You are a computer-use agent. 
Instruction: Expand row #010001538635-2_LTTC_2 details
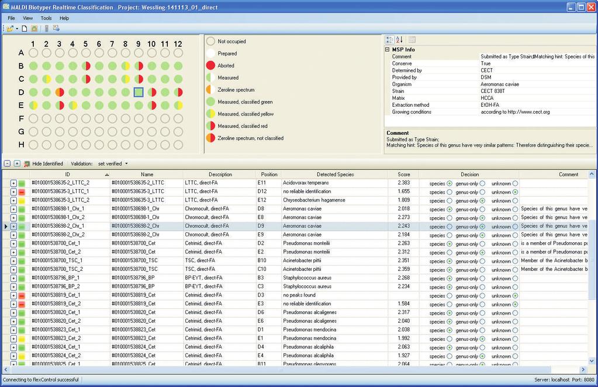click(13, 183)
